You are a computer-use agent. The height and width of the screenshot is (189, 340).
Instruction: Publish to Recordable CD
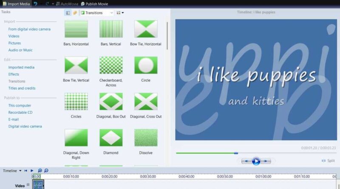[20, 112]
